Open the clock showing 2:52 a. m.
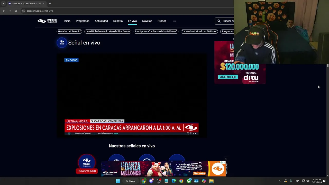 tap(317, 181)
